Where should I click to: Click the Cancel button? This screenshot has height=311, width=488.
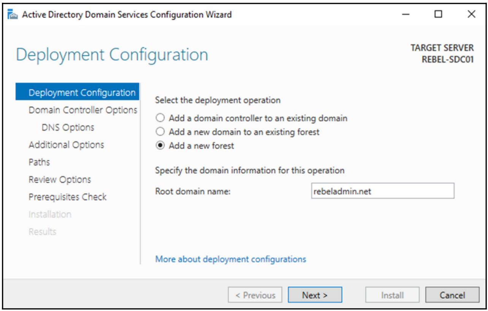coord(452,295)
